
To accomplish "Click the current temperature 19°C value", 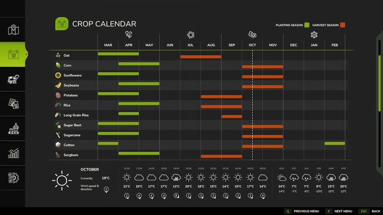I will click(105, 178).
